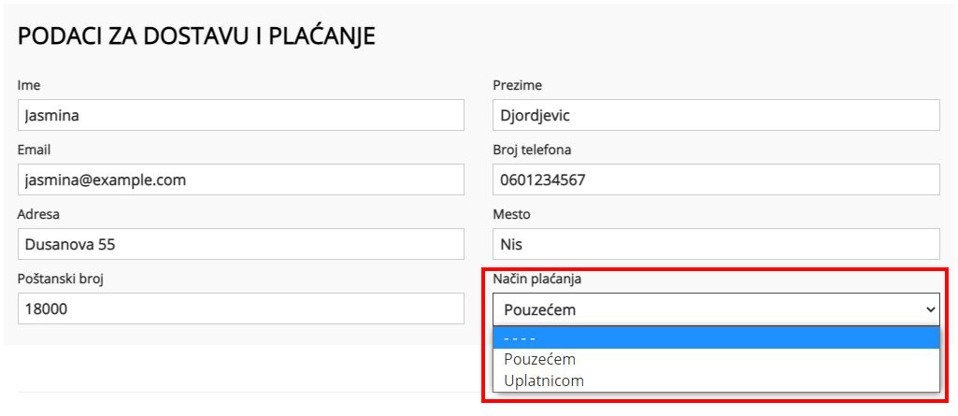Select the Broj telefona input field
The width and height of the screenshot is (958, 416).
(x=715, y=179)
